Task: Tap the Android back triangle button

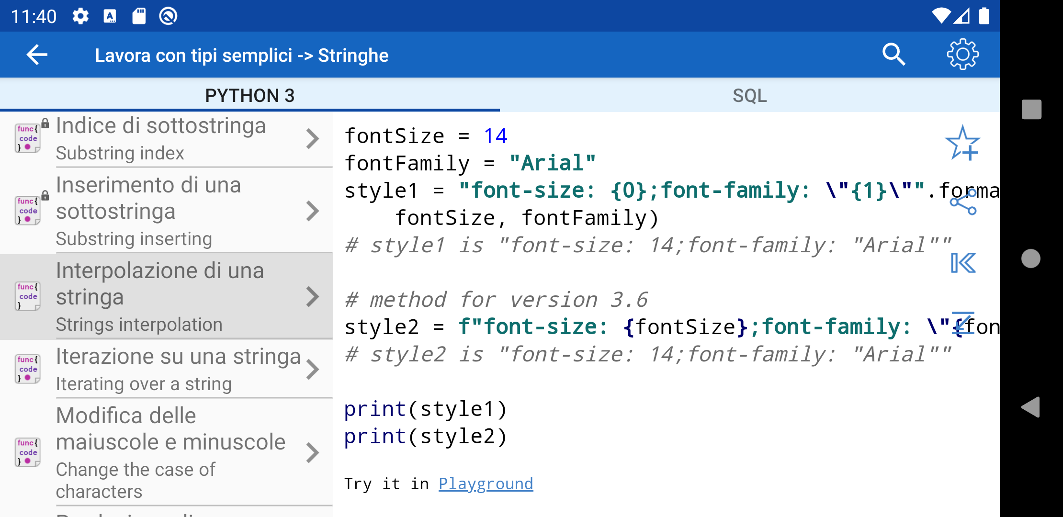Action: (x=1030, y=407)
